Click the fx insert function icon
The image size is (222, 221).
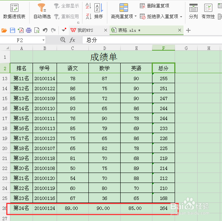73,40
